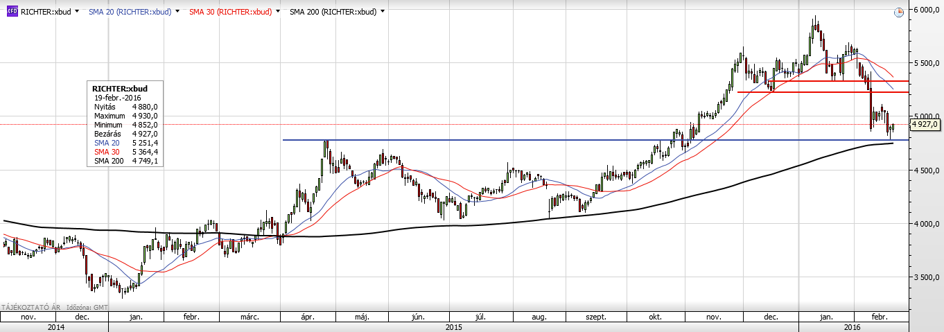944x332 pixels.
Task: Open the SMA 20 (RICHTER:xbud) indicator dropdown
Action: tap(178, 12)
